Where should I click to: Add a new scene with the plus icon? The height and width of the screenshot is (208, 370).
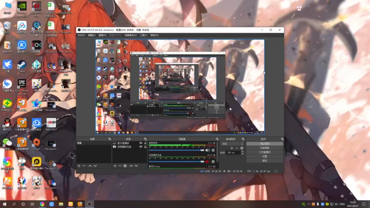[79, 166]
